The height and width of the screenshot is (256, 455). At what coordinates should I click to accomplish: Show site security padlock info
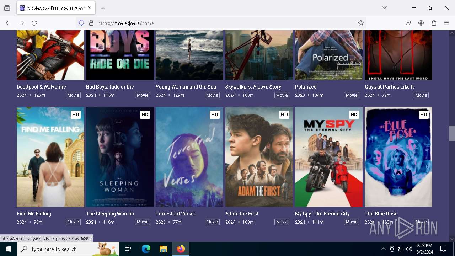click(x=91, y=23)
